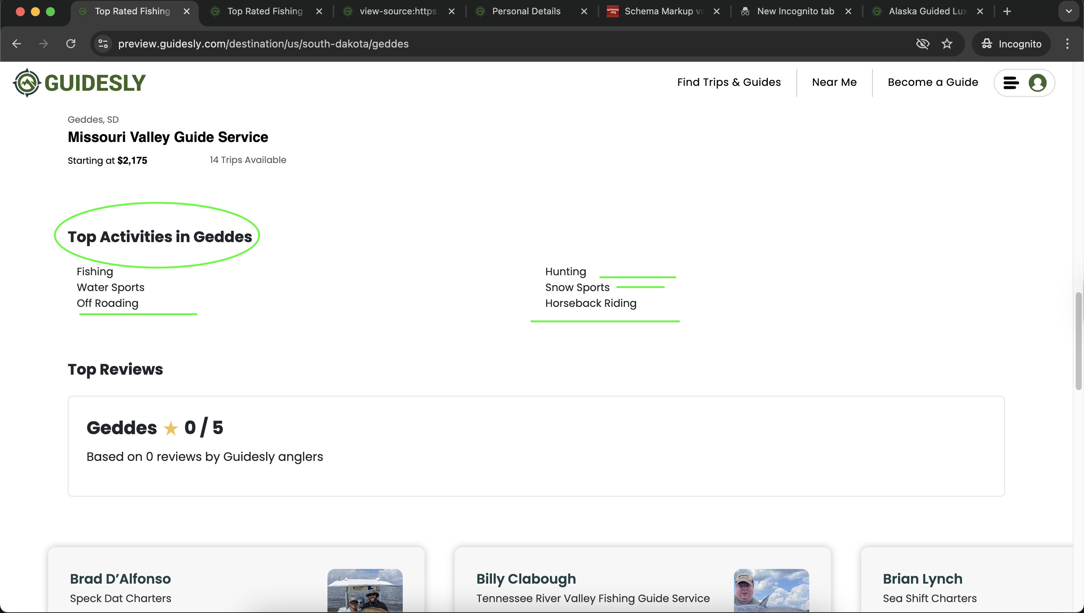Image resolution: width=1084 pixels, height=613 pixels.
Task: Open site information icon in address bar
Action: [103, 44]
